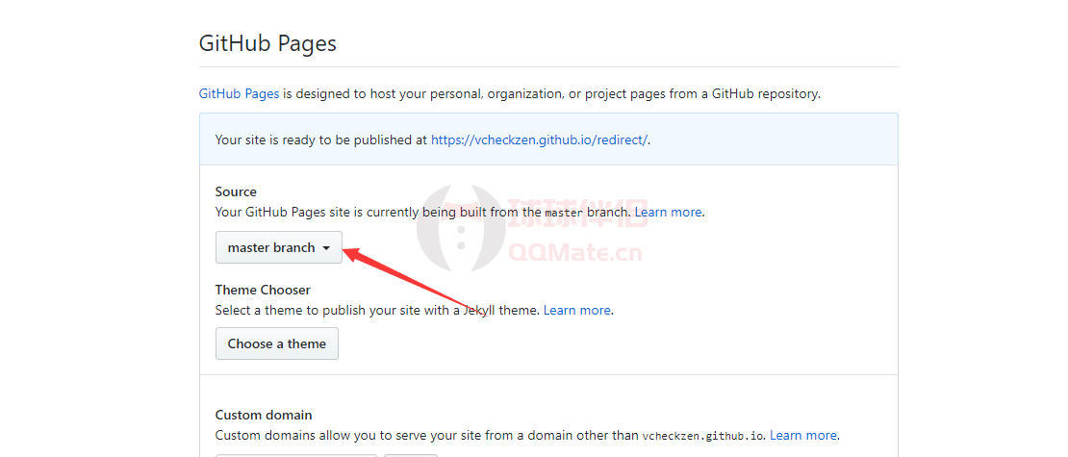Click the Theme Chooser heading
This screenshot has width=1068, height=457.
(263, 290)
